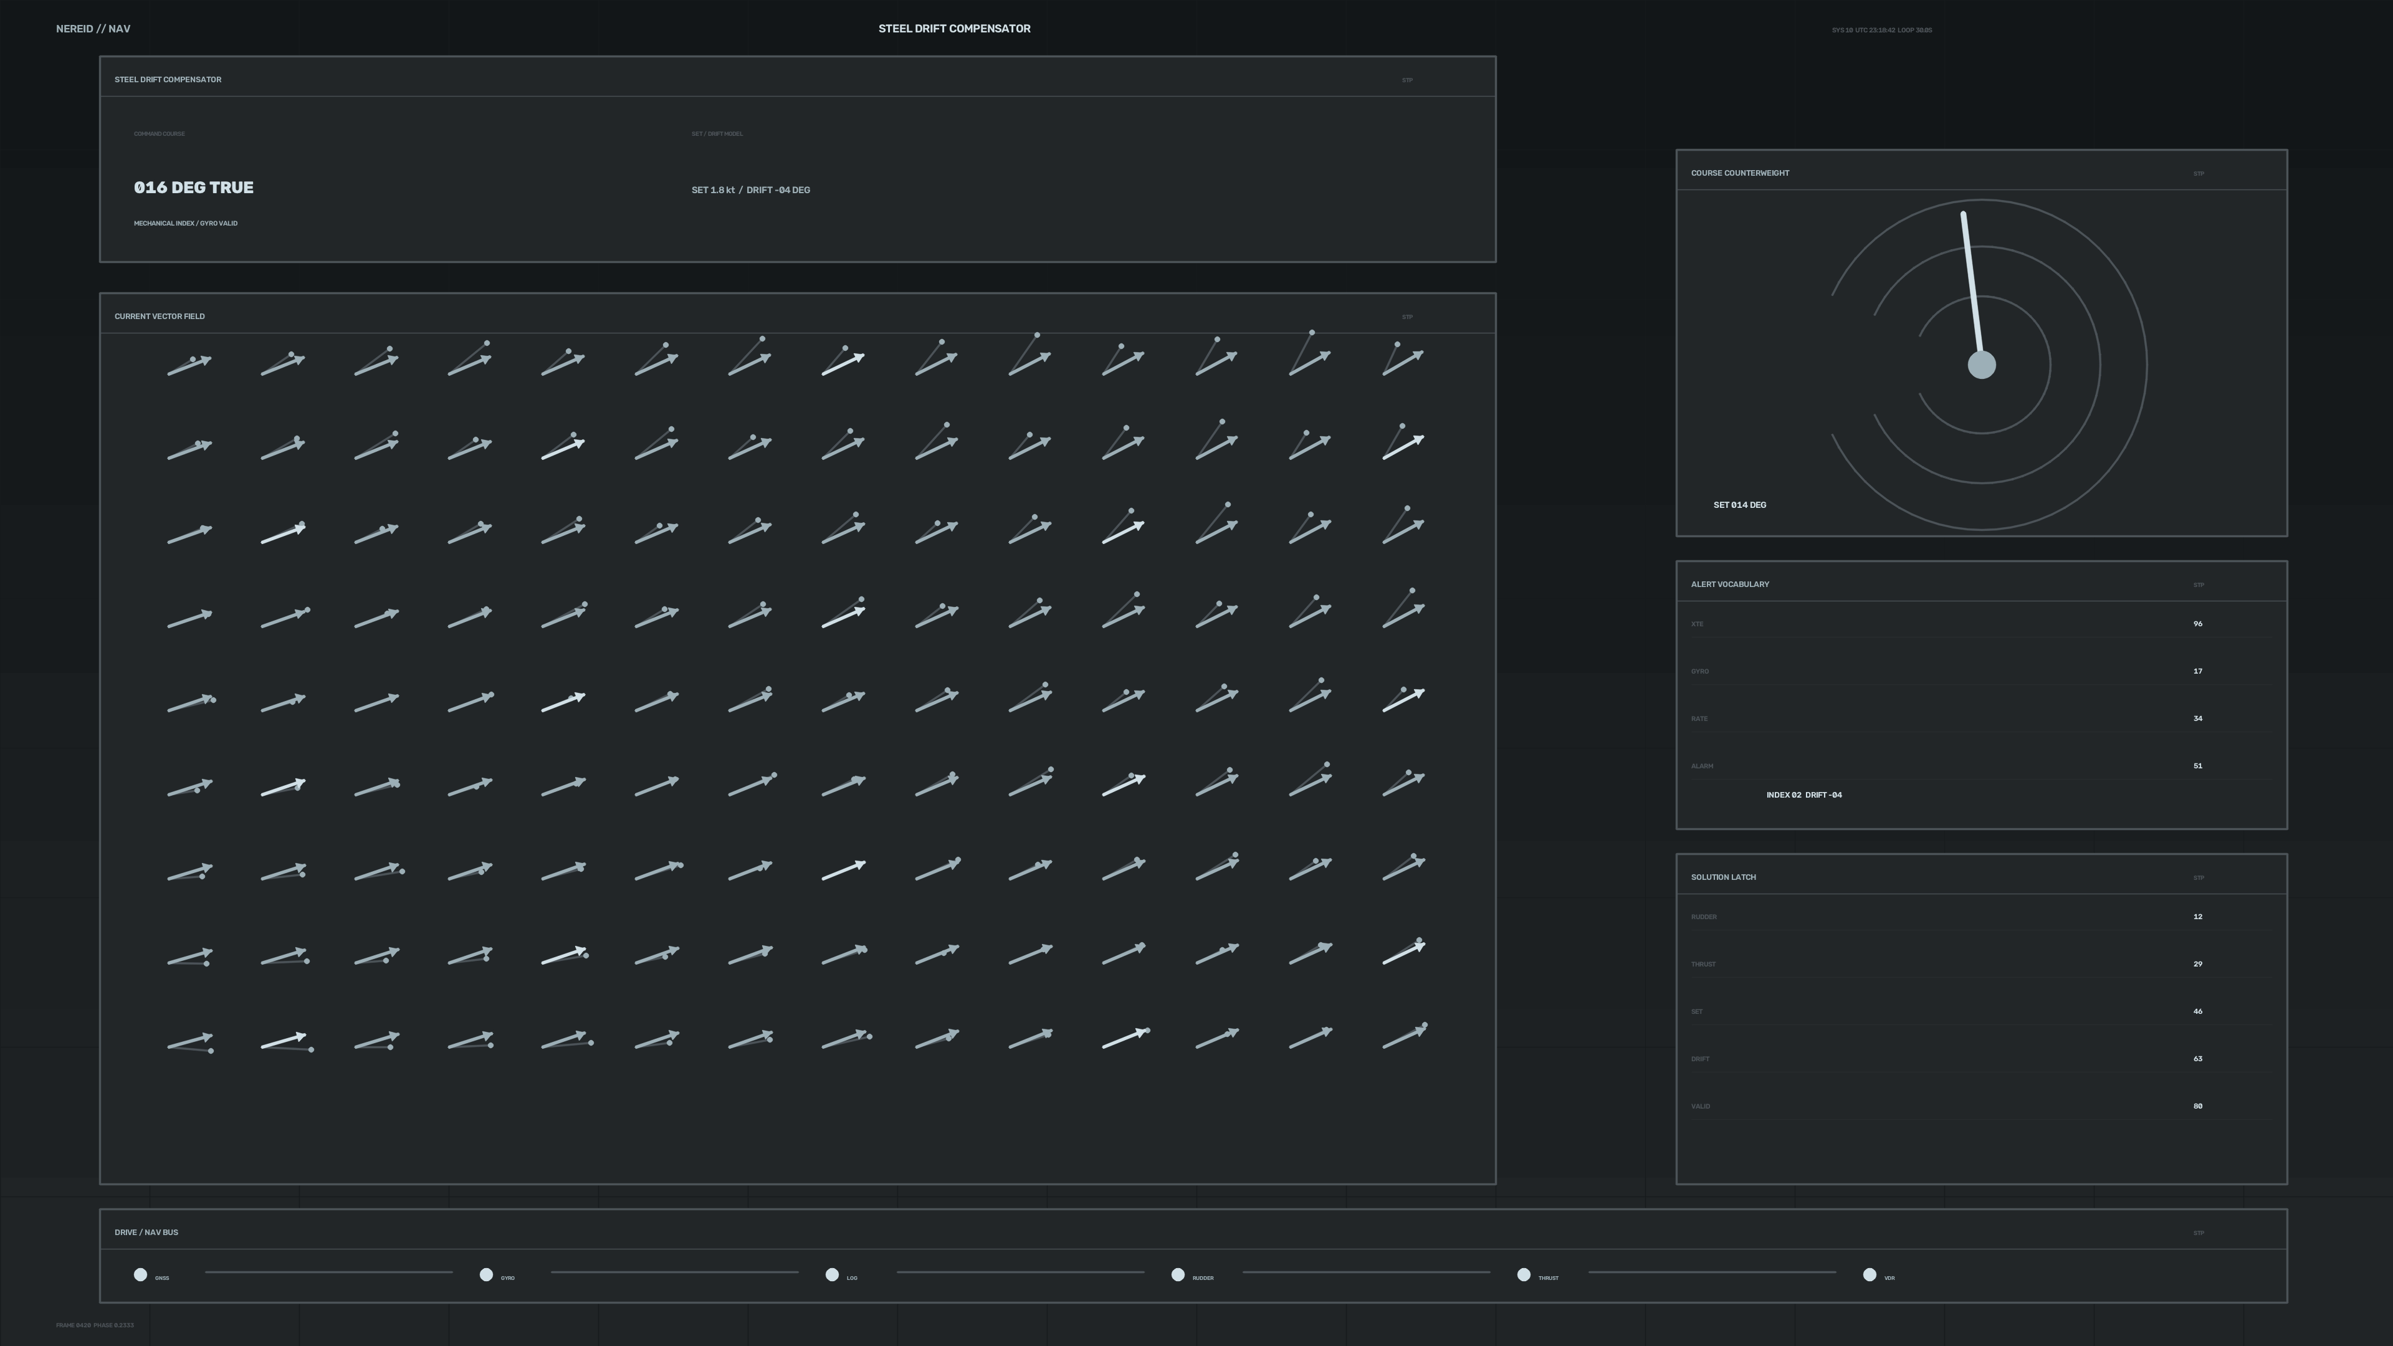2393x1346 pixels.
Task: Click STP in Alert Vocabulary header
Action: coord(2199,585)
